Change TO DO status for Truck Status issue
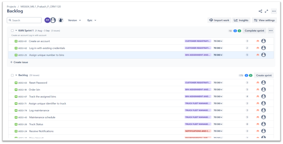283x144 pixels. coord(218,124)
